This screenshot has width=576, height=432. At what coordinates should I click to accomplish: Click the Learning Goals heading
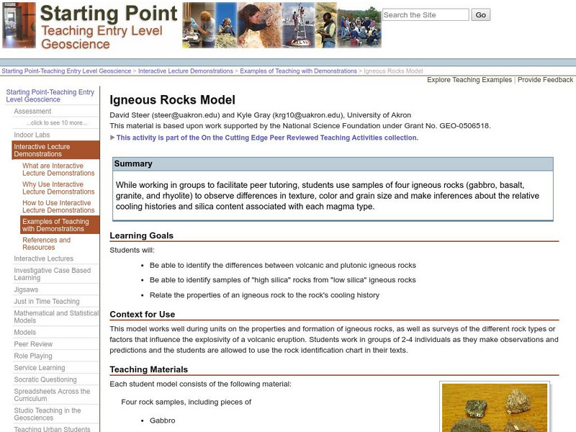141,235
